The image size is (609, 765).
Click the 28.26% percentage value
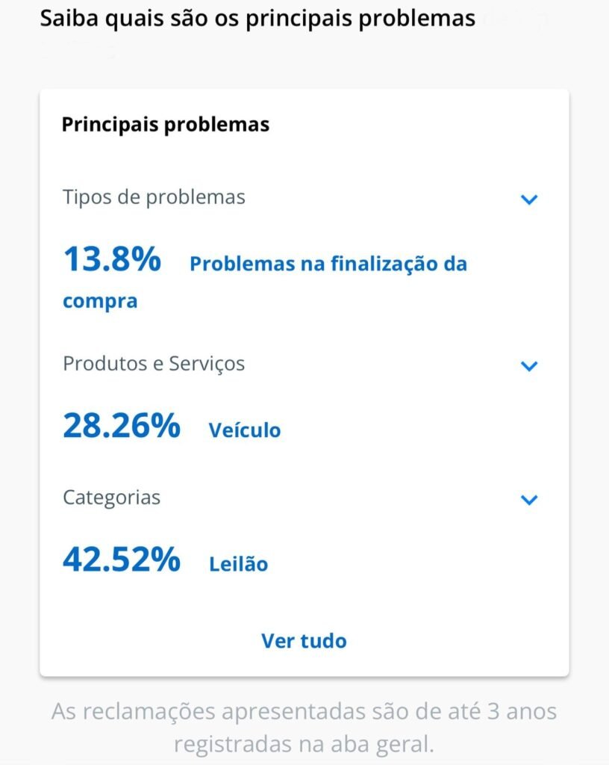[122, 426]
